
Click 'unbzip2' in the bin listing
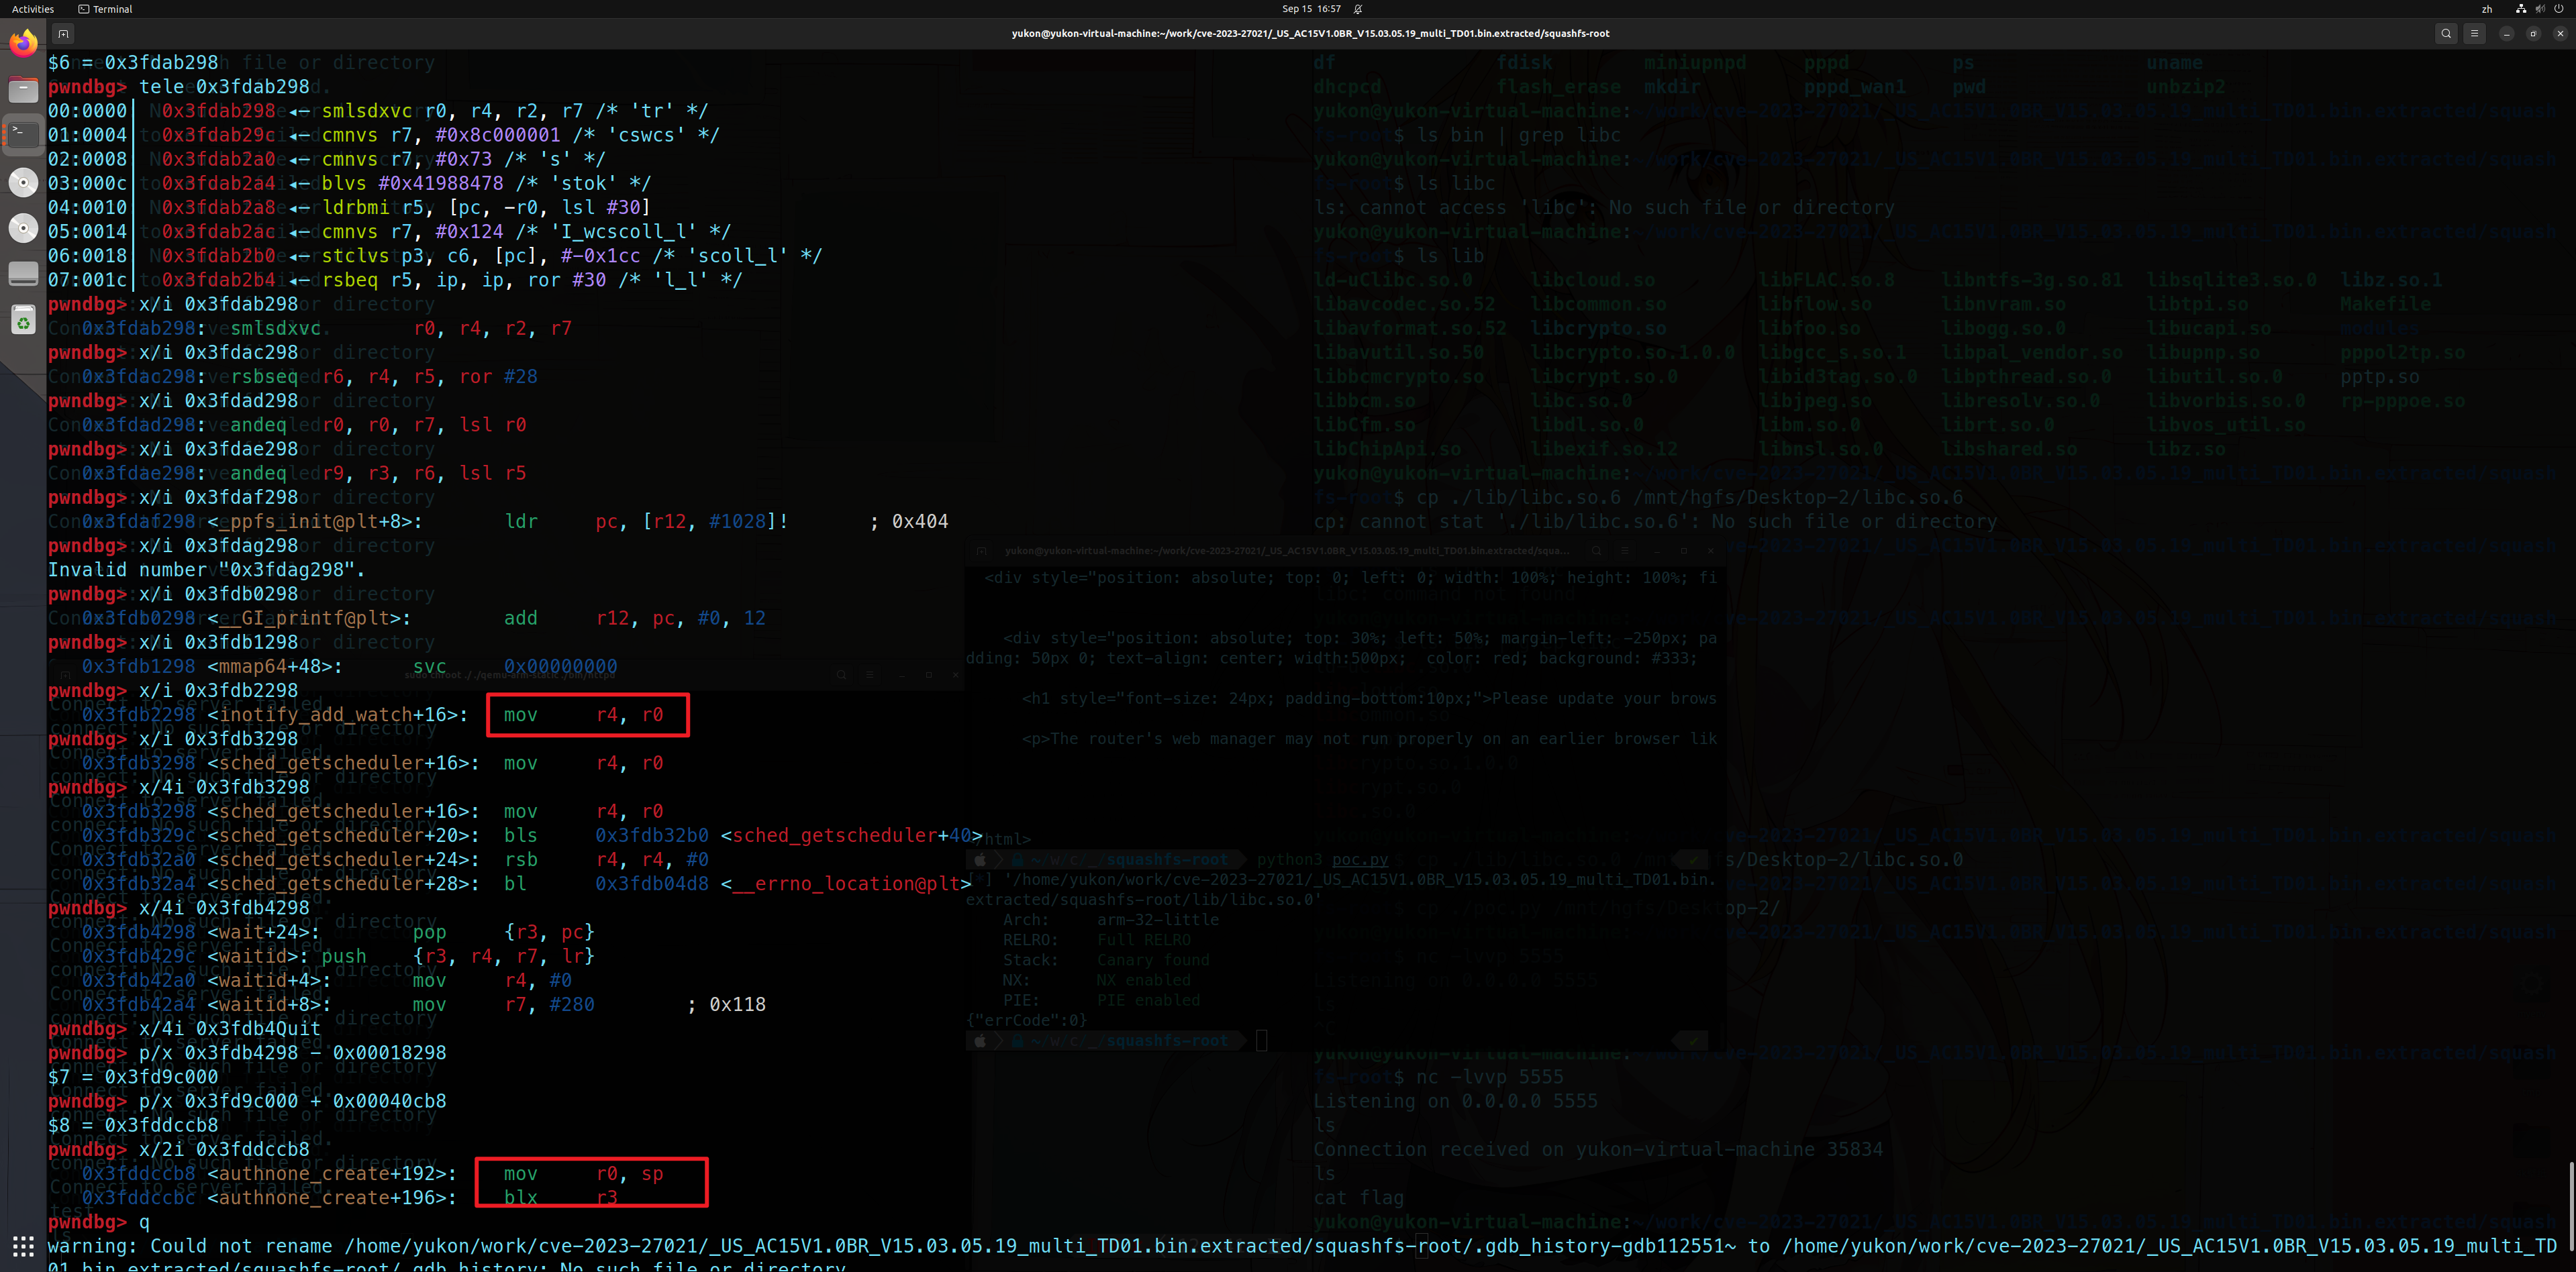coord(2186,87)
